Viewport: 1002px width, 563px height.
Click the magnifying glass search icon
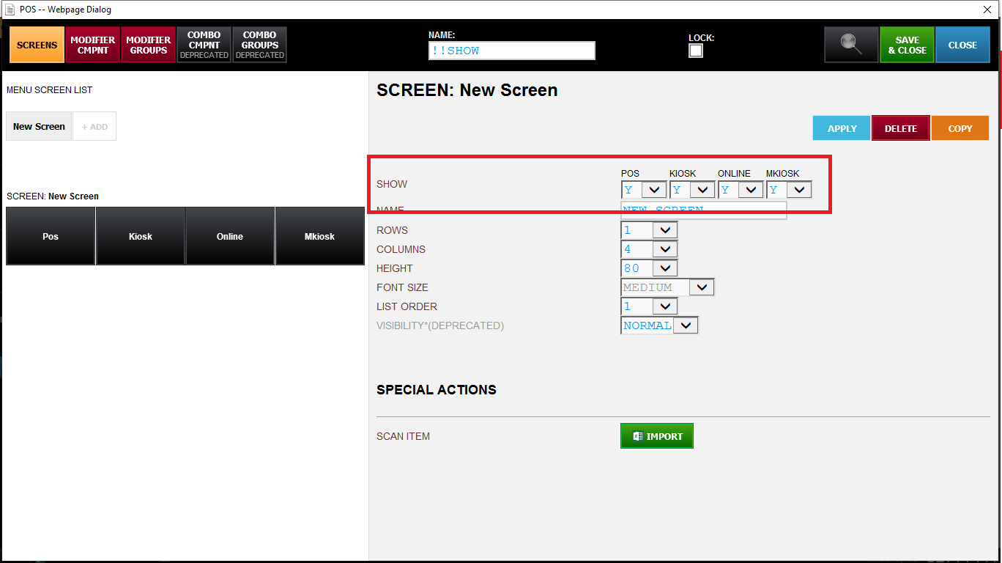pos(850,45)
